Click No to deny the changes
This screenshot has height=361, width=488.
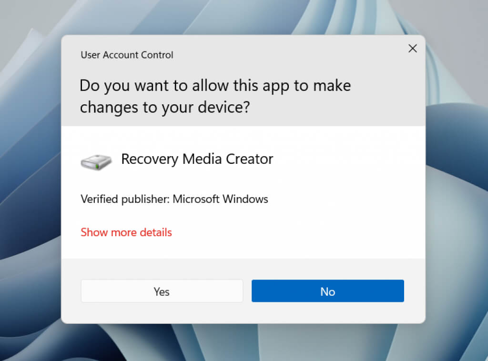[328, 291]
